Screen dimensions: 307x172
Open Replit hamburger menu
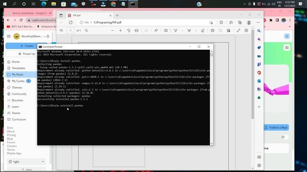click(x=9, y=36)
